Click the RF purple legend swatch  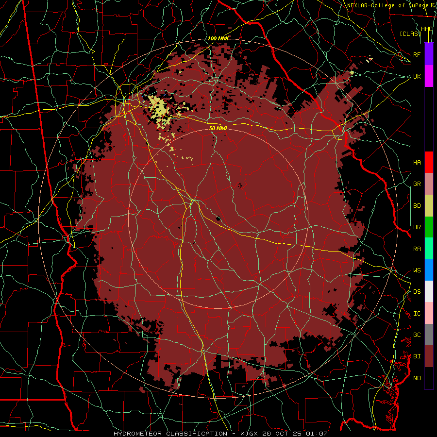429,54
